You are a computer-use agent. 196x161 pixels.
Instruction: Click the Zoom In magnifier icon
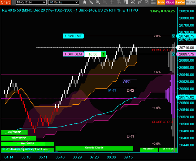coord(98,2)
